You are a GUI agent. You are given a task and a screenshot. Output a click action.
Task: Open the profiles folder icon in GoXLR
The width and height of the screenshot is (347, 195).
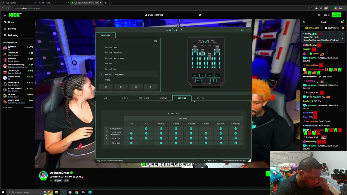[x=156, y=41]
